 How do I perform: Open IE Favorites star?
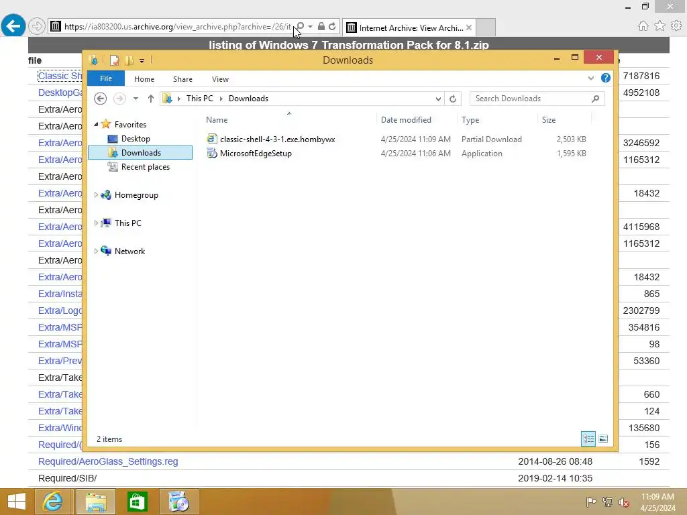coord(659,26)
